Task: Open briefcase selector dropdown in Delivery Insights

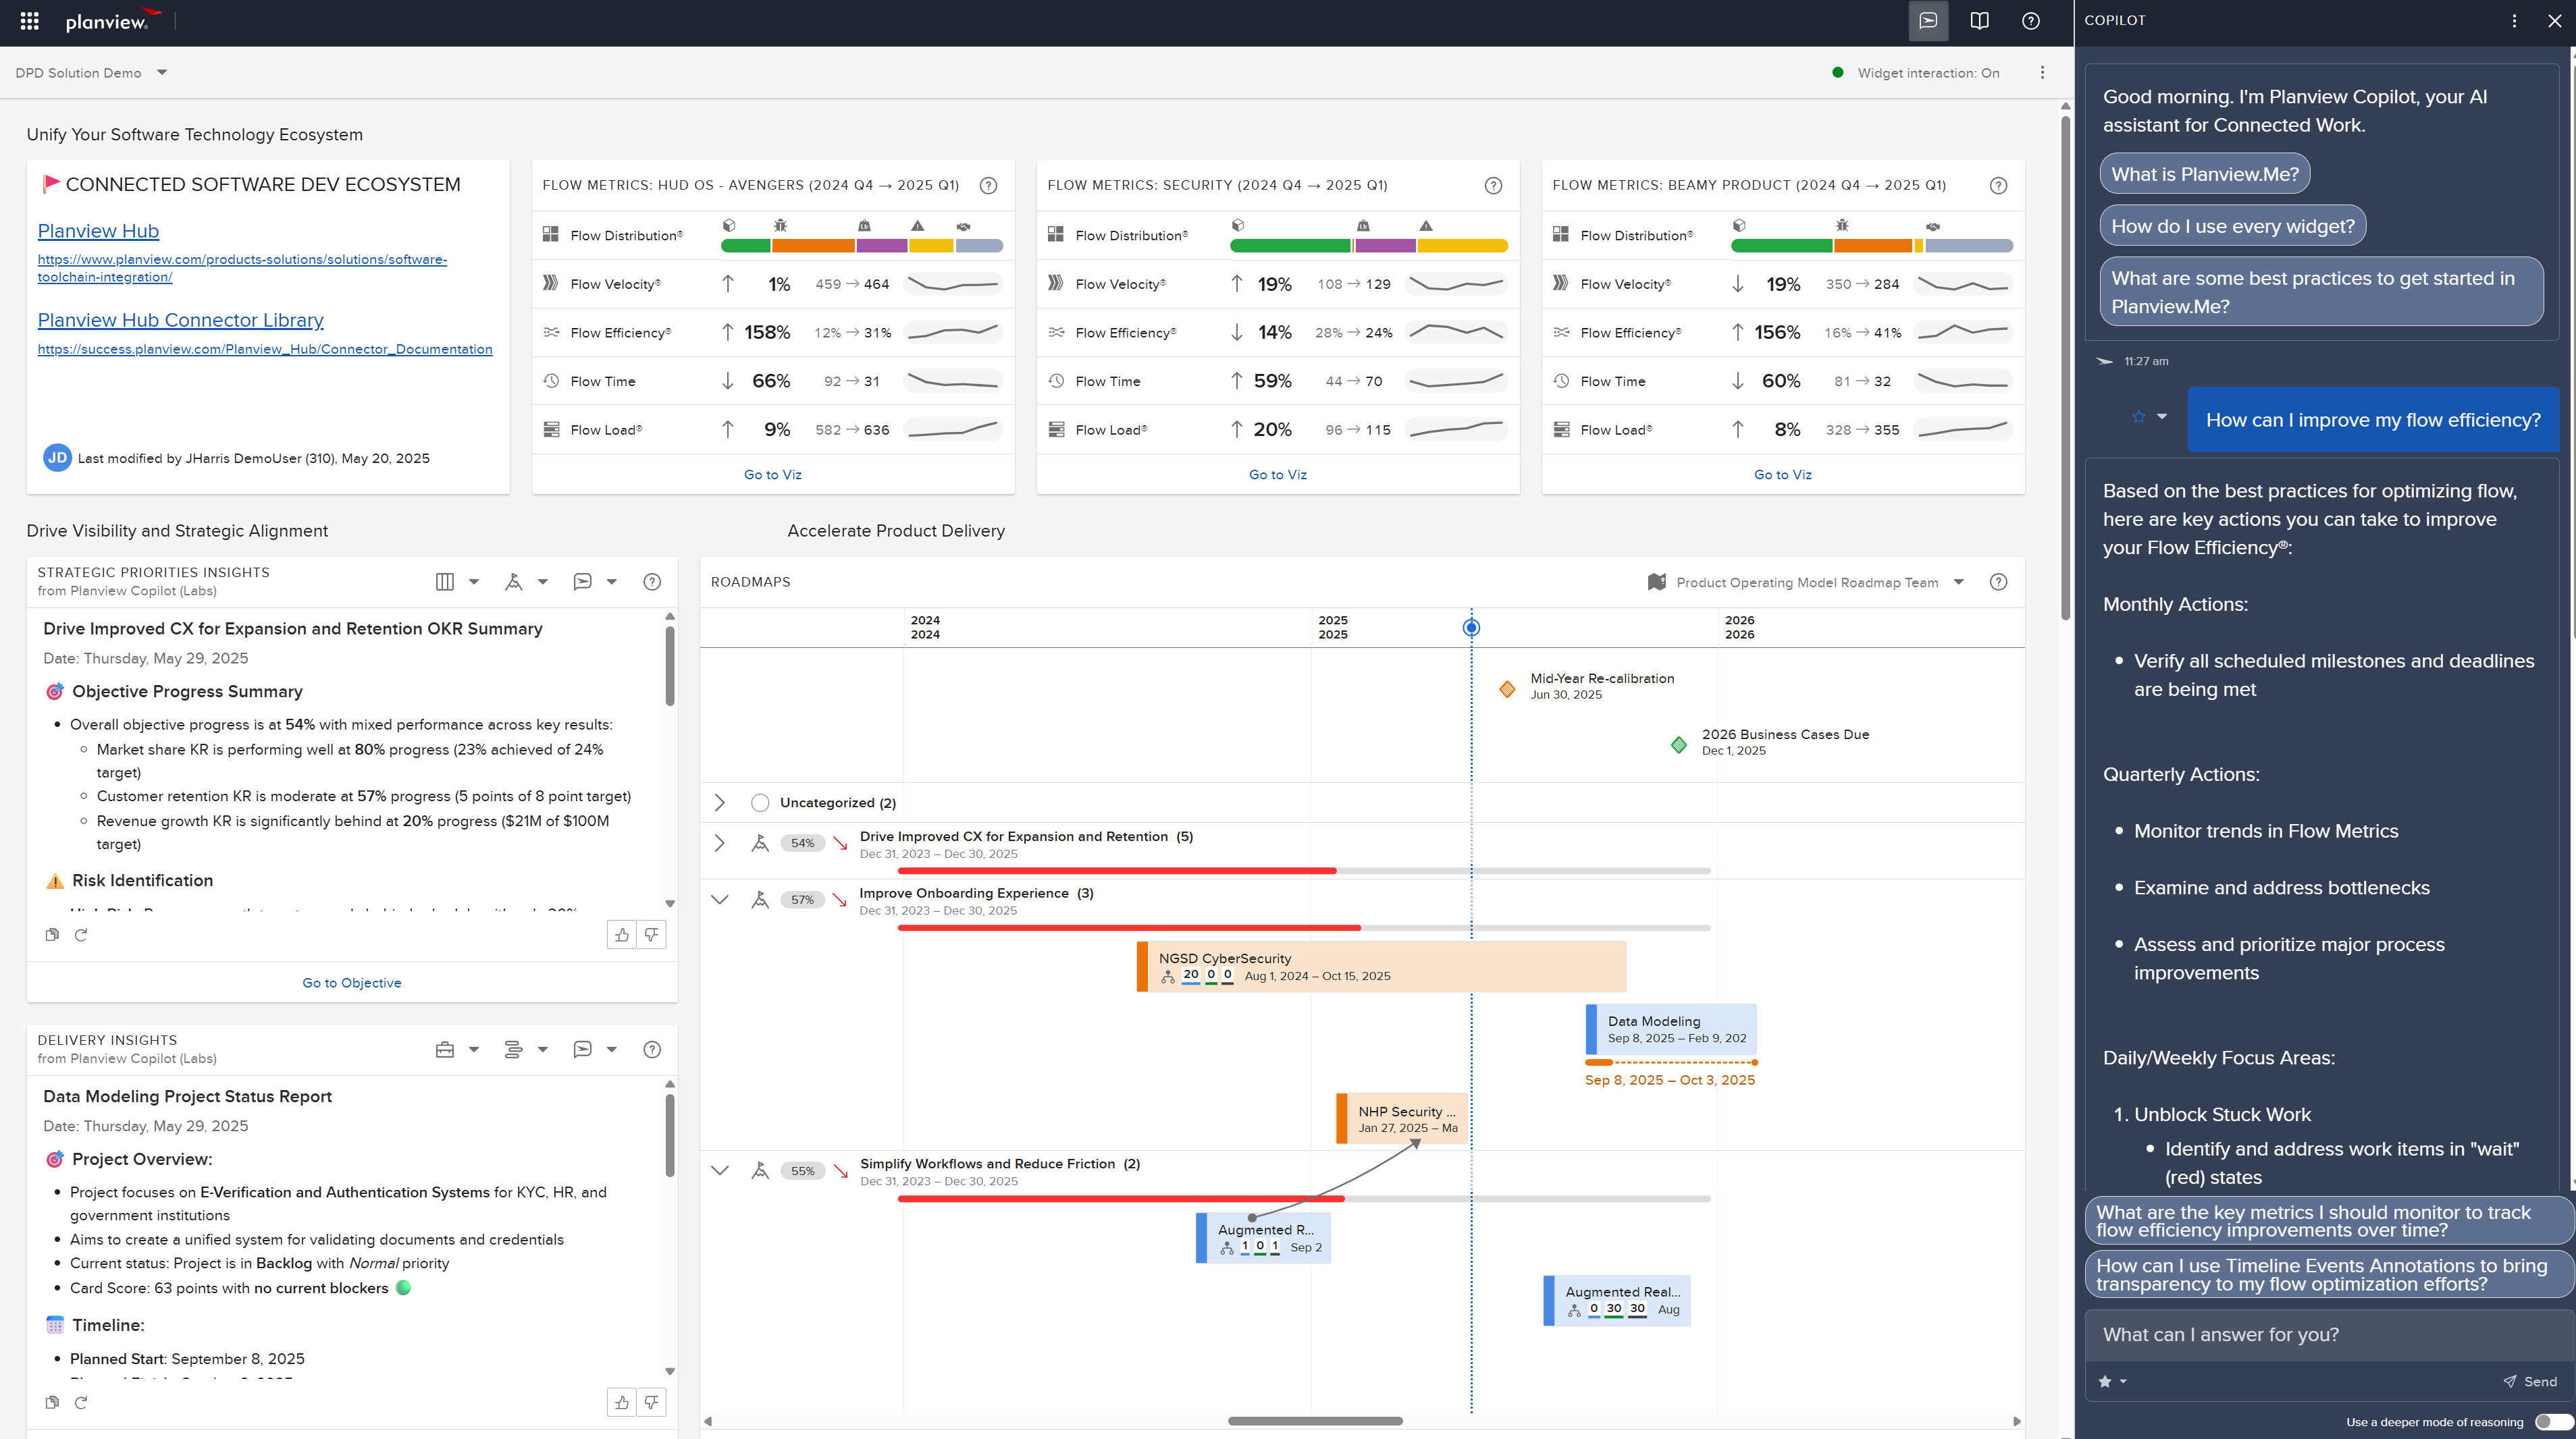Action: point(458,1050)
